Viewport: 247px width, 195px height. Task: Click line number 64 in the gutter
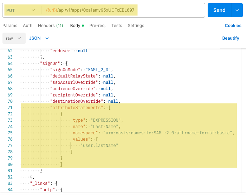coord(10,63)
